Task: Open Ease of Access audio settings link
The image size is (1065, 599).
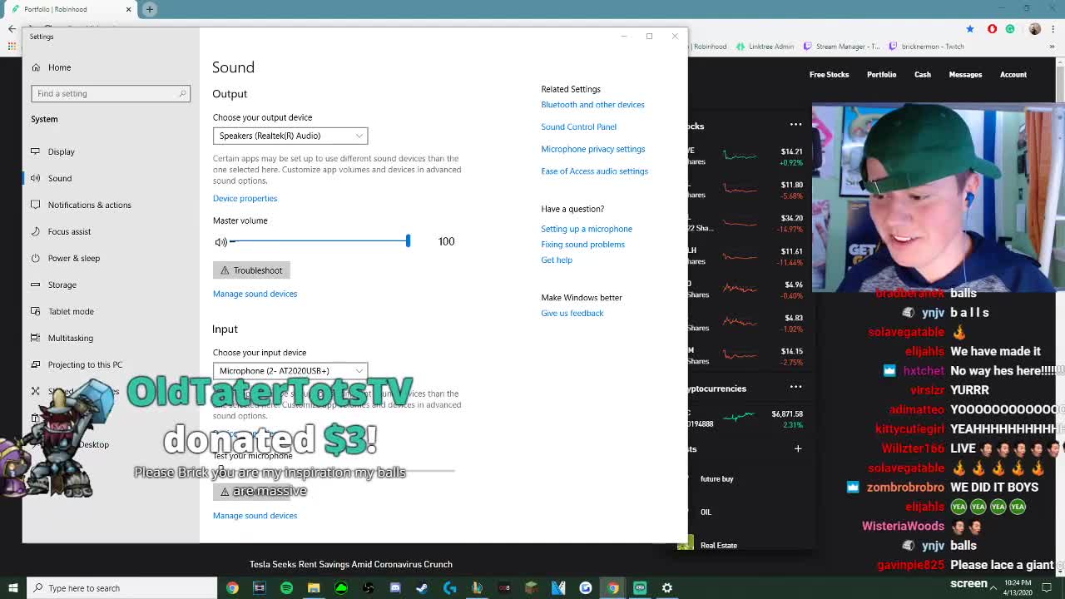Action: coord(594,171)
